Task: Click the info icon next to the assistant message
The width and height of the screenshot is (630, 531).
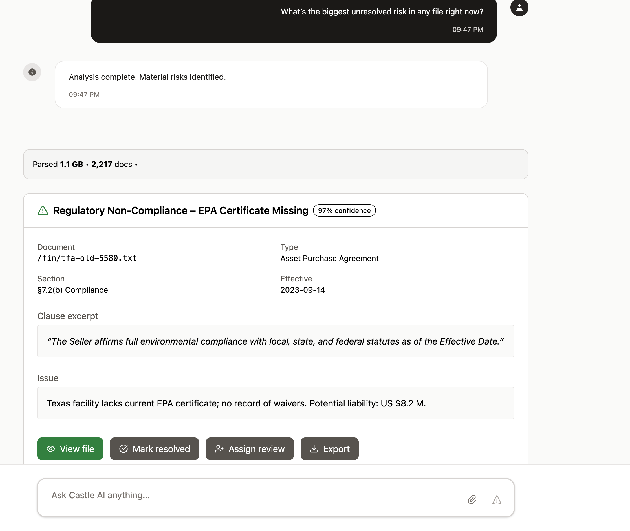Action: 32,72
